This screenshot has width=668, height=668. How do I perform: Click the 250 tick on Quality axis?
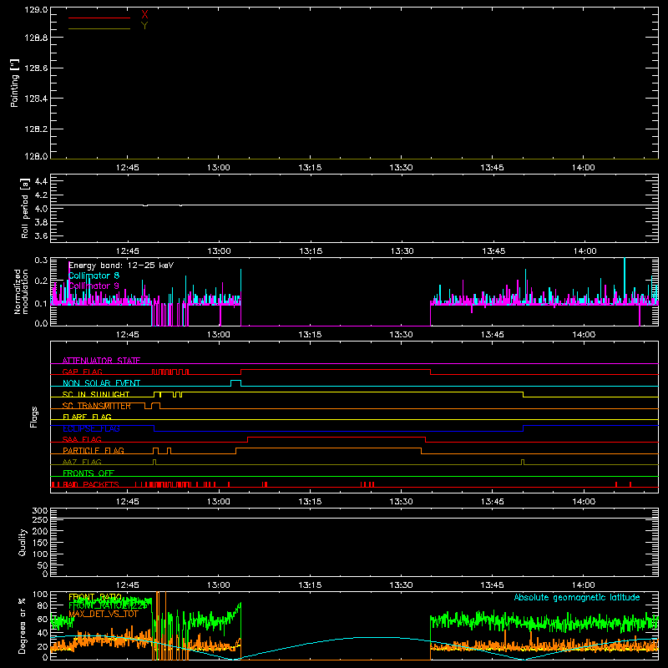coord(40,519)
